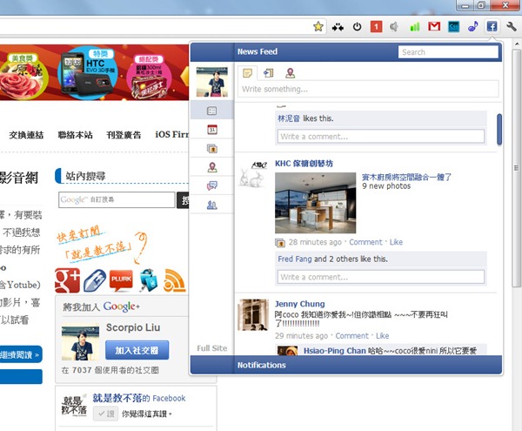Click the green signal bars extension icon
Viewport: 522px width, 431px height.
415,26
